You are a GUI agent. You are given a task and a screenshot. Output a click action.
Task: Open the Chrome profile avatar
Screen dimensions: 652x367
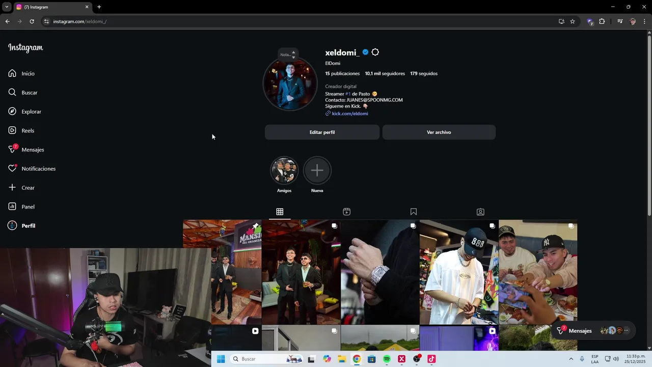pyautogui.click(x=633, y=21)
